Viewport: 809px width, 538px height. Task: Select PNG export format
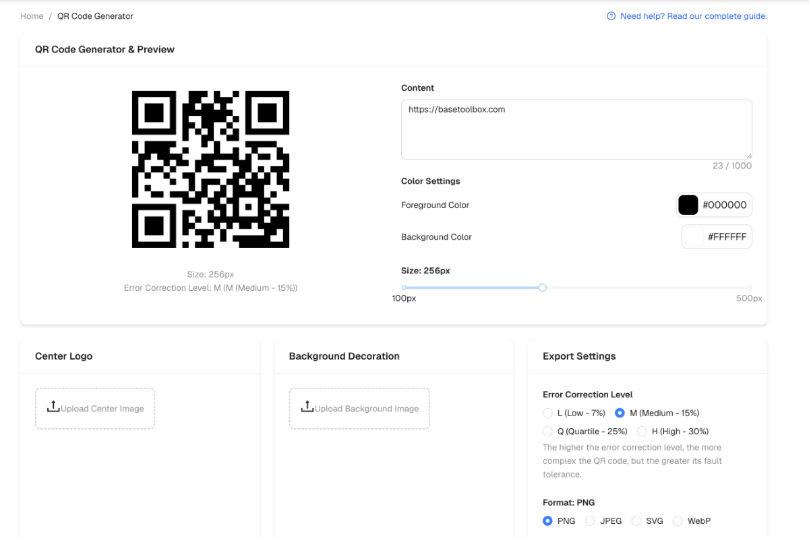[x=547, y=520]
